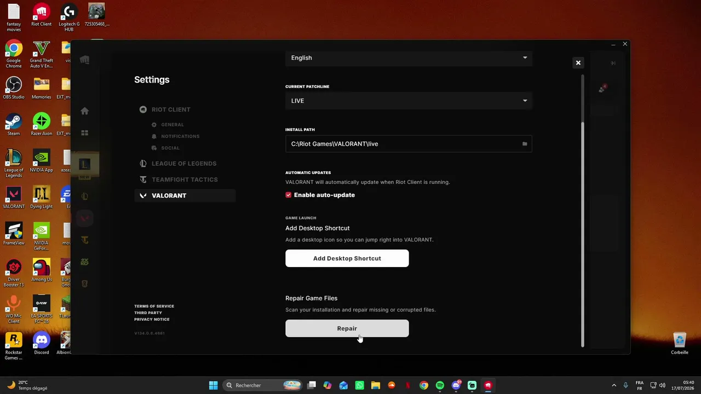Switch to Teamfight Tactics settings

(x=179, y=179)
